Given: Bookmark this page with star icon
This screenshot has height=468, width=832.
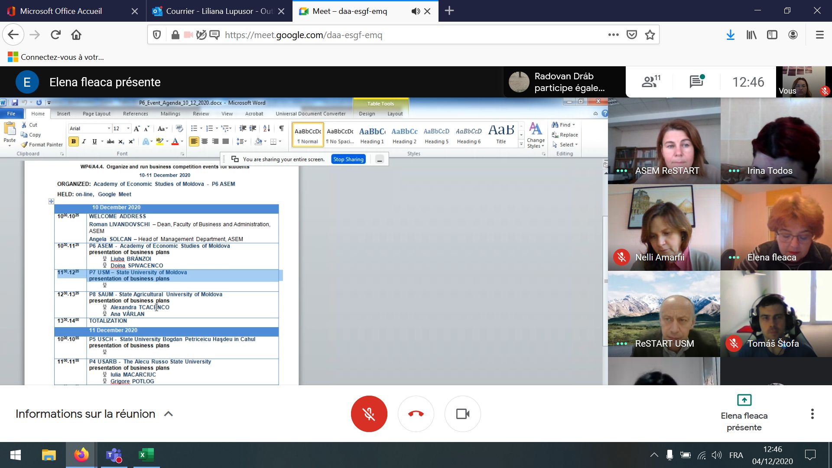Looking at the screenshot, I should (650, 35).
